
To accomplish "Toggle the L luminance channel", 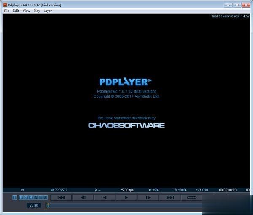I will click(40, 197).
